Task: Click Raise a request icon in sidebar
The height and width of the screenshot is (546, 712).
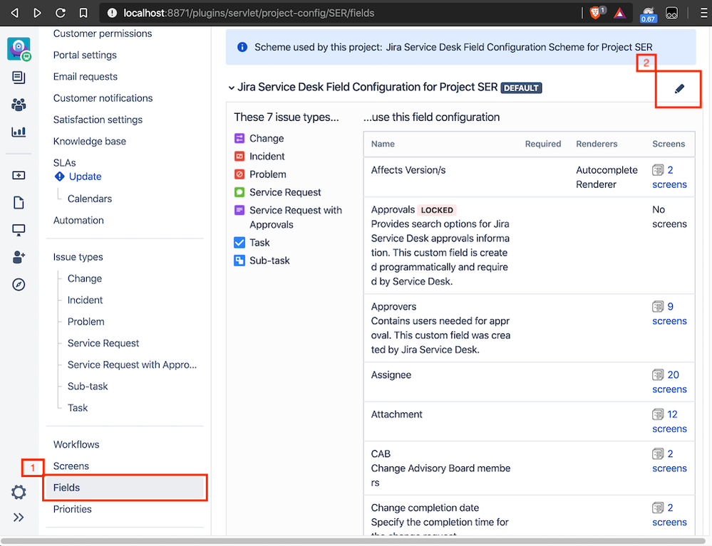Action: click(19, 175)
